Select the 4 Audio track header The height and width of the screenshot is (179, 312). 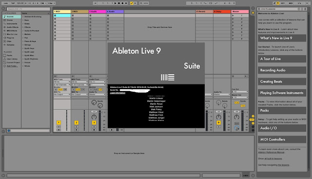(x=115, y=12)
